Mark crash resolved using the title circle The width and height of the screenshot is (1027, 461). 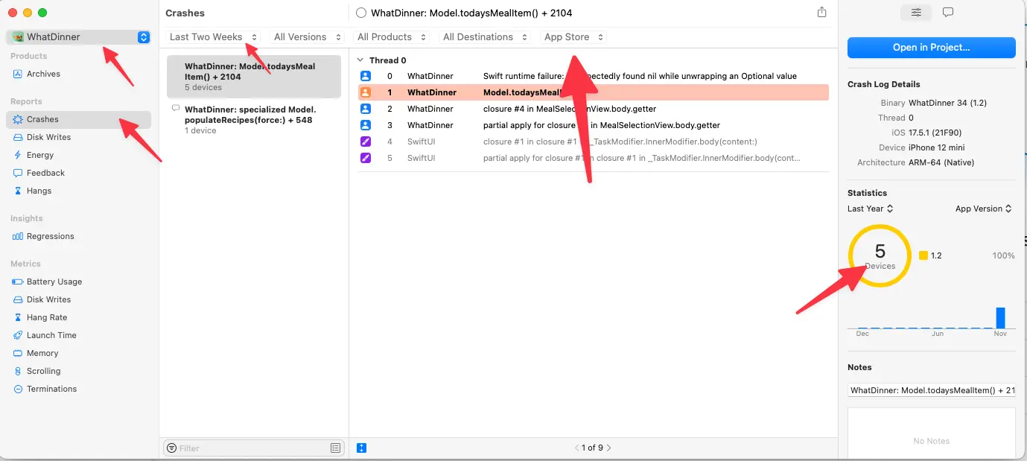[361, 13]
